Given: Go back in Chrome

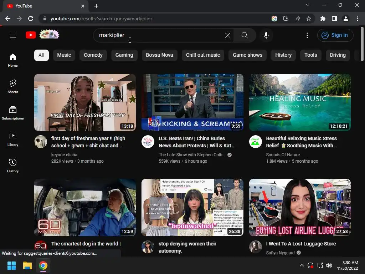Looking at the screenshot, I should coord(8,19).
